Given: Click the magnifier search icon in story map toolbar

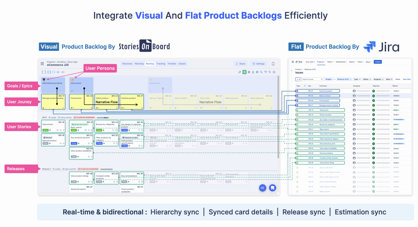Looking at the screenshot, I should (x=261, y=72).
